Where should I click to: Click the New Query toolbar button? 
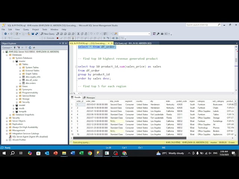coord(47,34)
